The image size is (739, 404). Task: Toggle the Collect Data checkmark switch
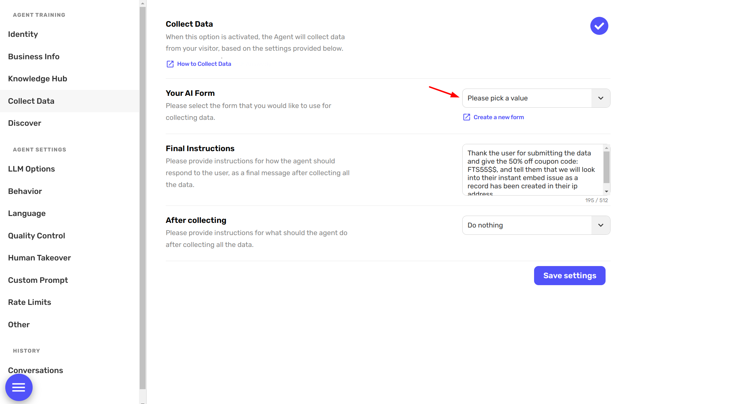599,26
